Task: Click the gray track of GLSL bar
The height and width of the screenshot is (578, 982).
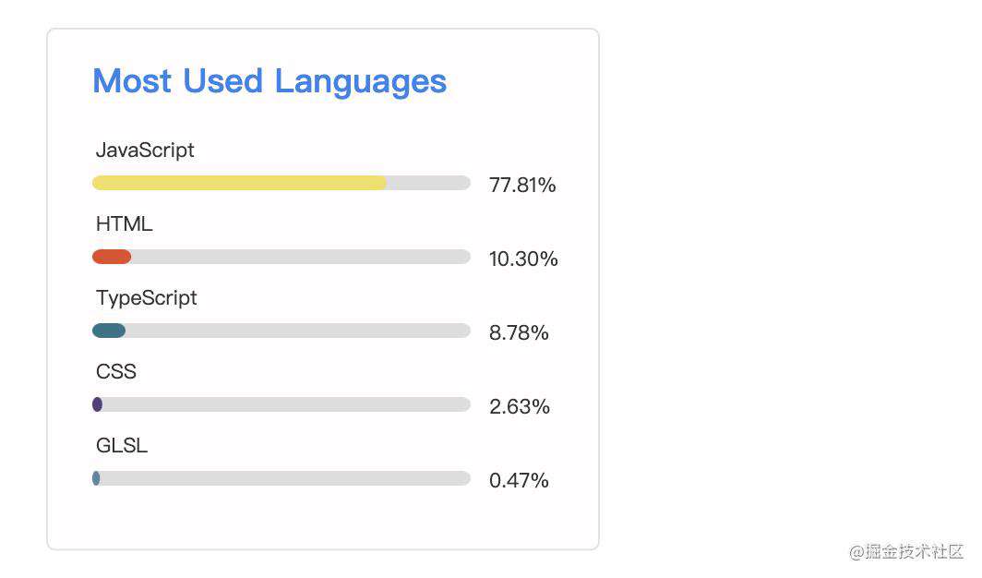Action: pyautogui.click(x=285, y=478)
